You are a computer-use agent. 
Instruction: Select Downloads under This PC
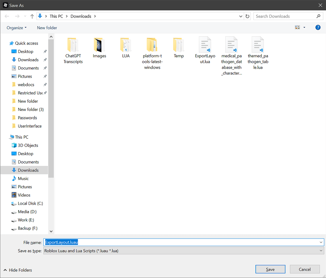point(24,170)
